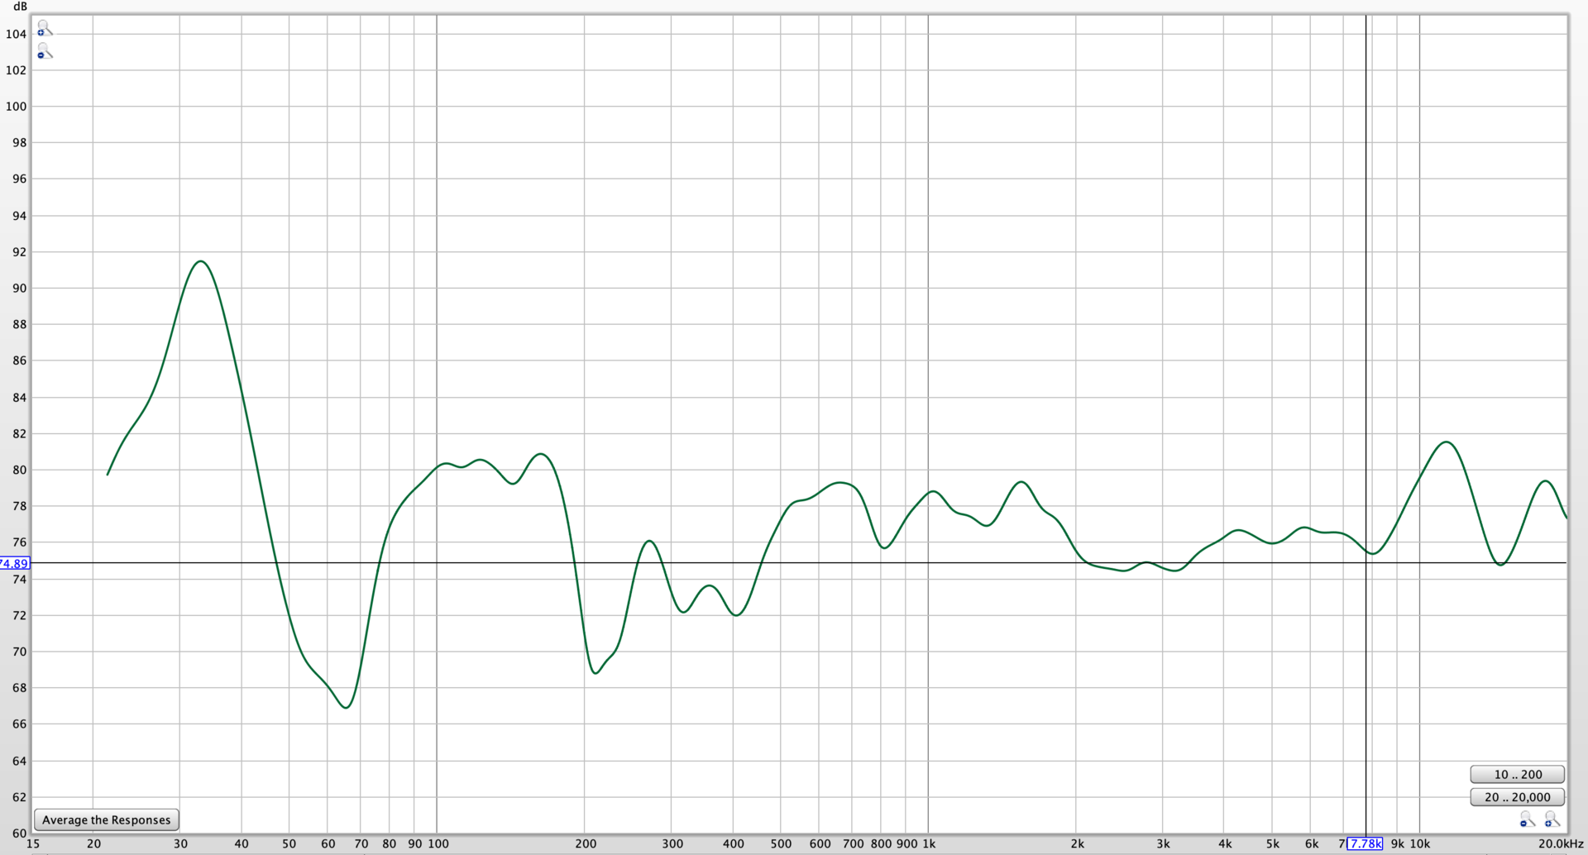Click the 68 label on the dB axis
This screenshot has width=1588, height=855.
click(x=19, y=688)
